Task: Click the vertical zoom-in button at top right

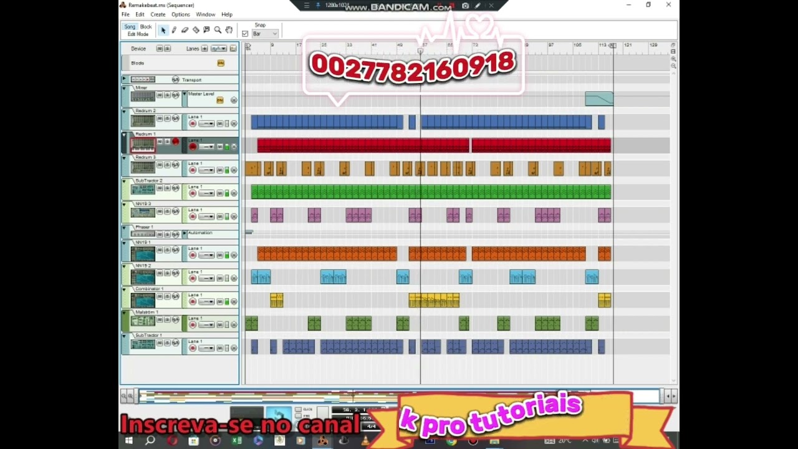Action: [673, 59]
